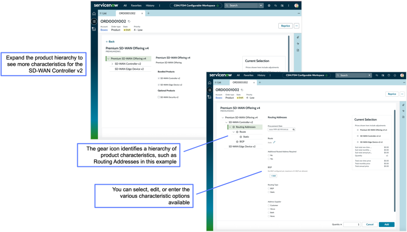
Task: Click the copy icon next to ORD0001002 in the back window
Action: [x=129, y=21]
